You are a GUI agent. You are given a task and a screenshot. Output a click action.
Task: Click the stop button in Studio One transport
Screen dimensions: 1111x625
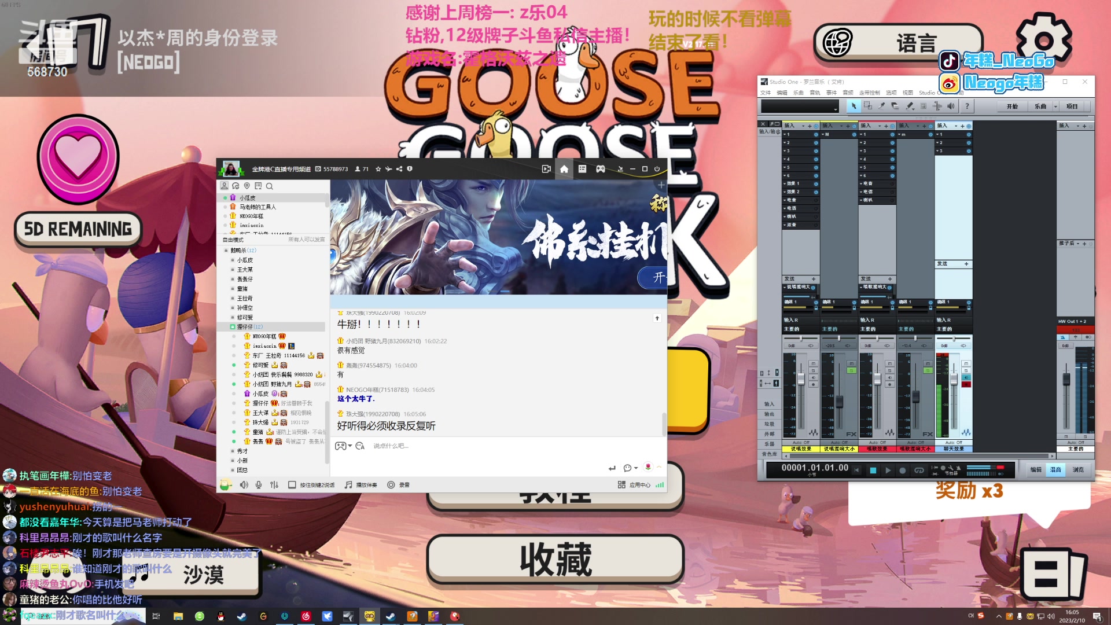[x=873, y=470]
